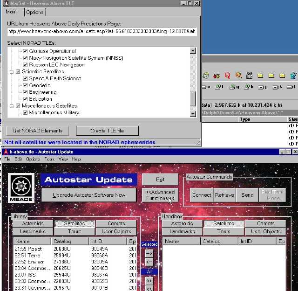298x291 pixels.
Task: Select network drive k in the drive bar
Action: 278,87
